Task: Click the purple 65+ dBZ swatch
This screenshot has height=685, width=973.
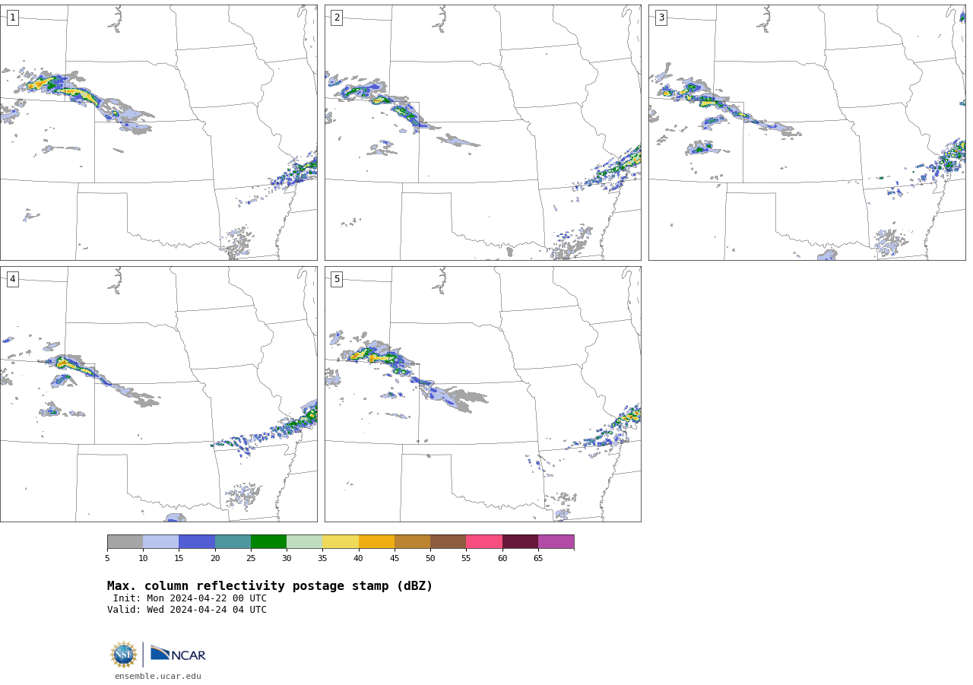Action: click(556, 542)
